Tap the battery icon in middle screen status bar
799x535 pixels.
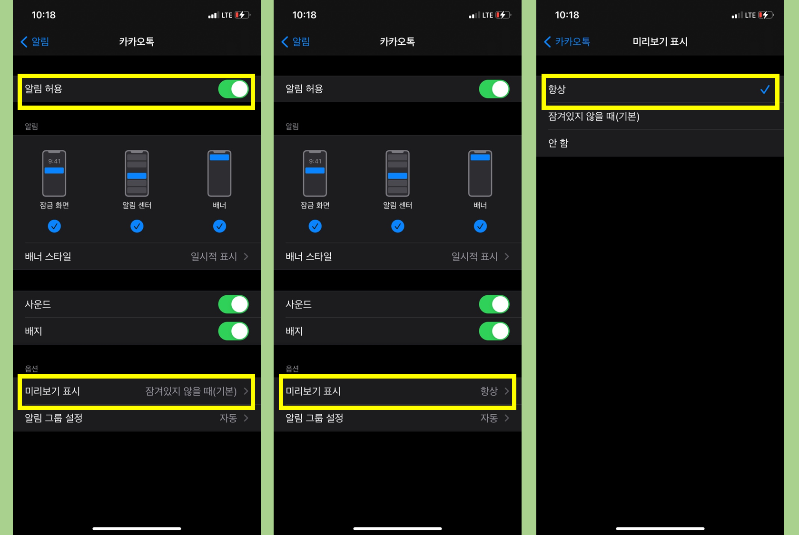[503, 15]
